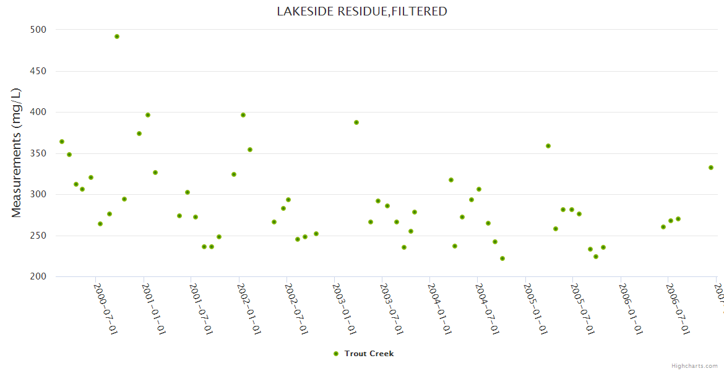Screen dimensions: 724x371
Task: Select the rightmost data point near 333 mg/L
Action: point(711,168)
